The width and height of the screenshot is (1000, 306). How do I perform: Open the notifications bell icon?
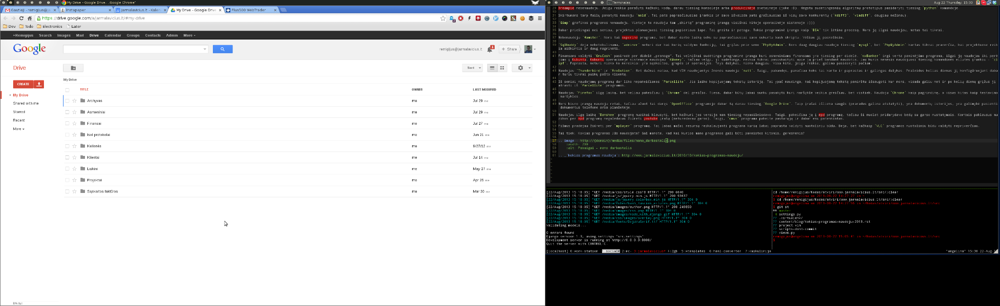click(x=490, y=49)
